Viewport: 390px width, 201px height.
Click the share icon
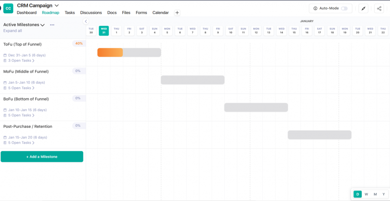[379, 8]
